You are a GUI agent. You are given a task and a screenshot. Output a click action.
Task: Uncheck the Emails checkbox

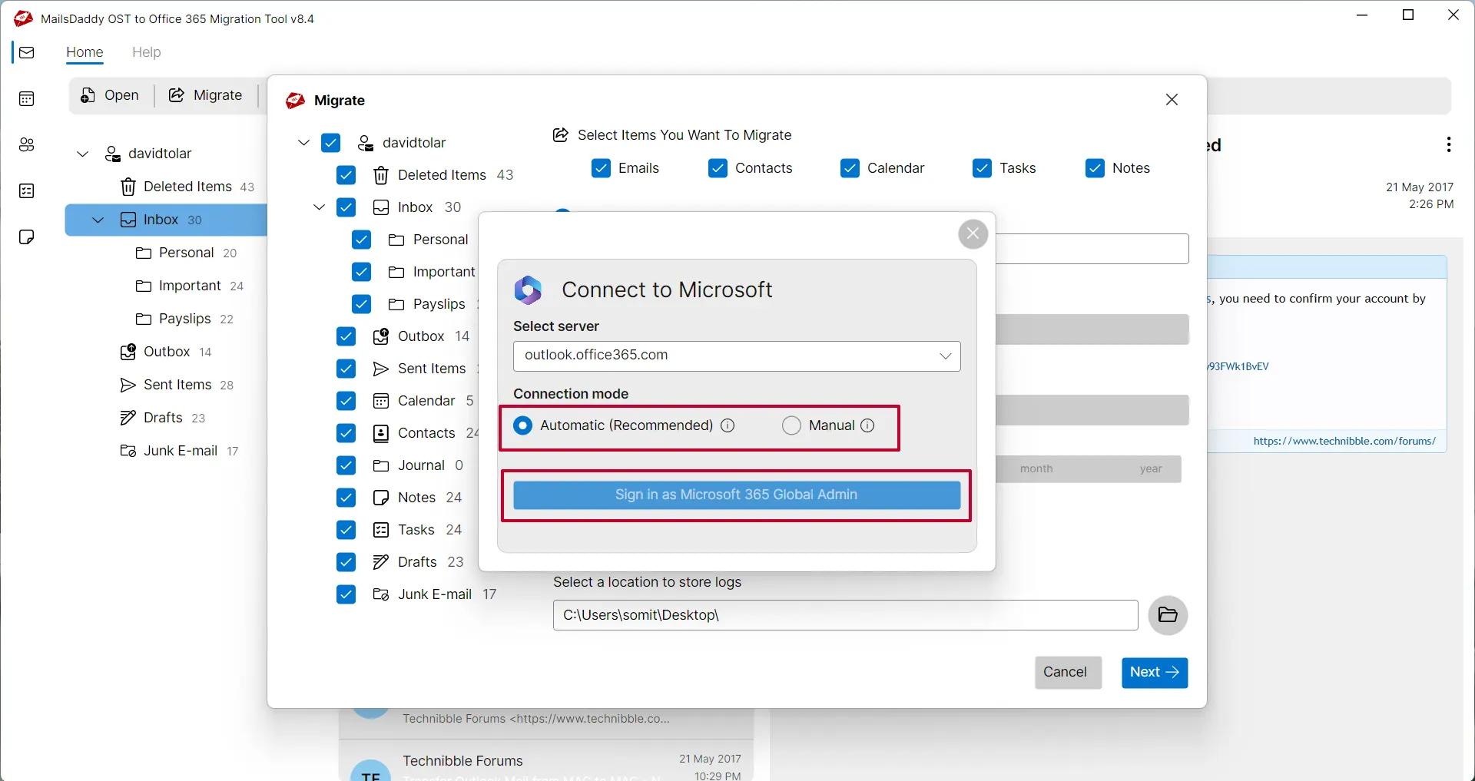point(601,168)
